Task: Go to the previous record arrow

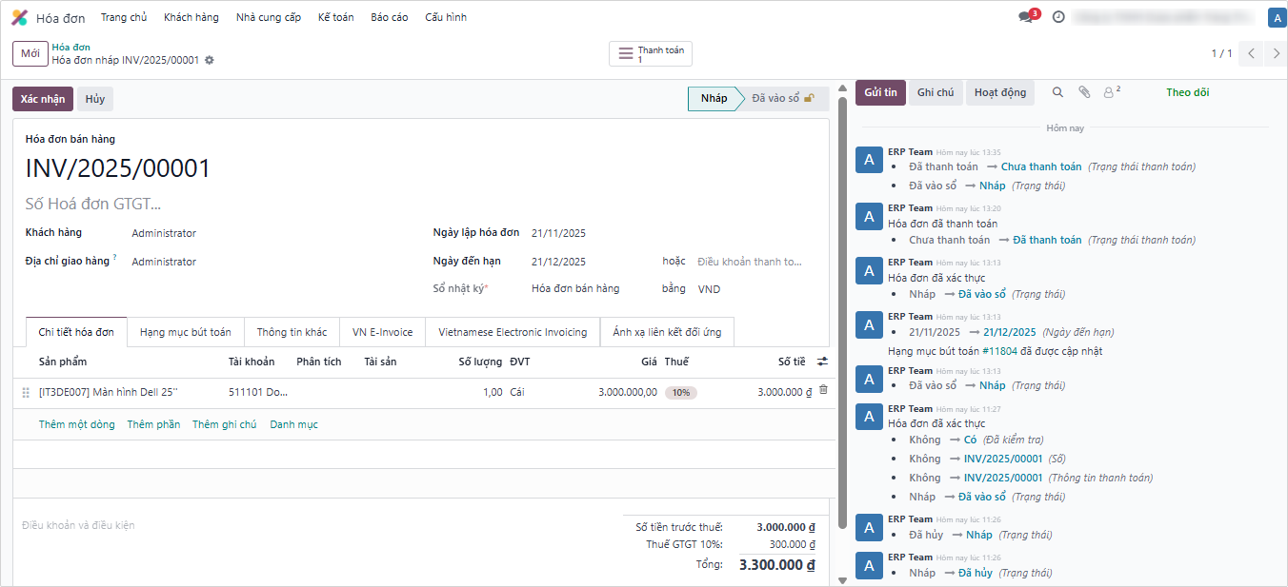Action: pos(1252,54)
